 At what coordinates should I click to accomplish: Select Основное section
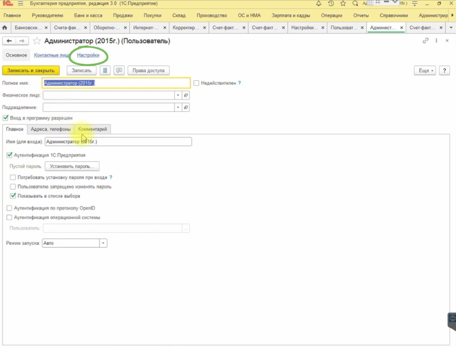(16, 55)
